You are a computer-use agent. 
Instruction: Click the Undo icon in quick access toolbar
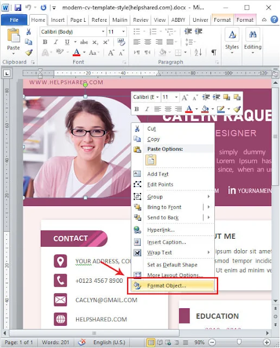(28, 8)
